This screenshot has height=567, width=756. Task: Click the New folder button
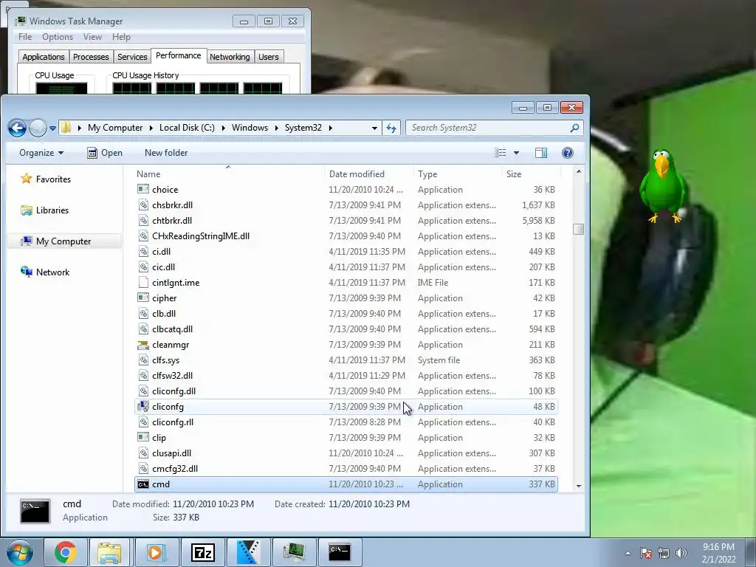tap(166, 153)
